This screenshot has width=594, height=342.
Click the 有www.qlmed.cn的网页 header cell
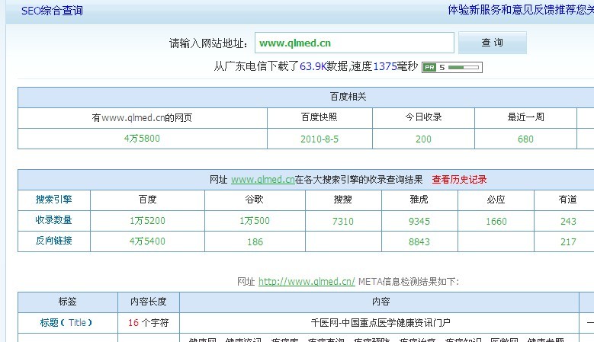coord(142,118)
